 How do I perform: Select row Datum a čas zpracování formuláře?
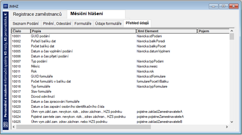click(120, 102)
